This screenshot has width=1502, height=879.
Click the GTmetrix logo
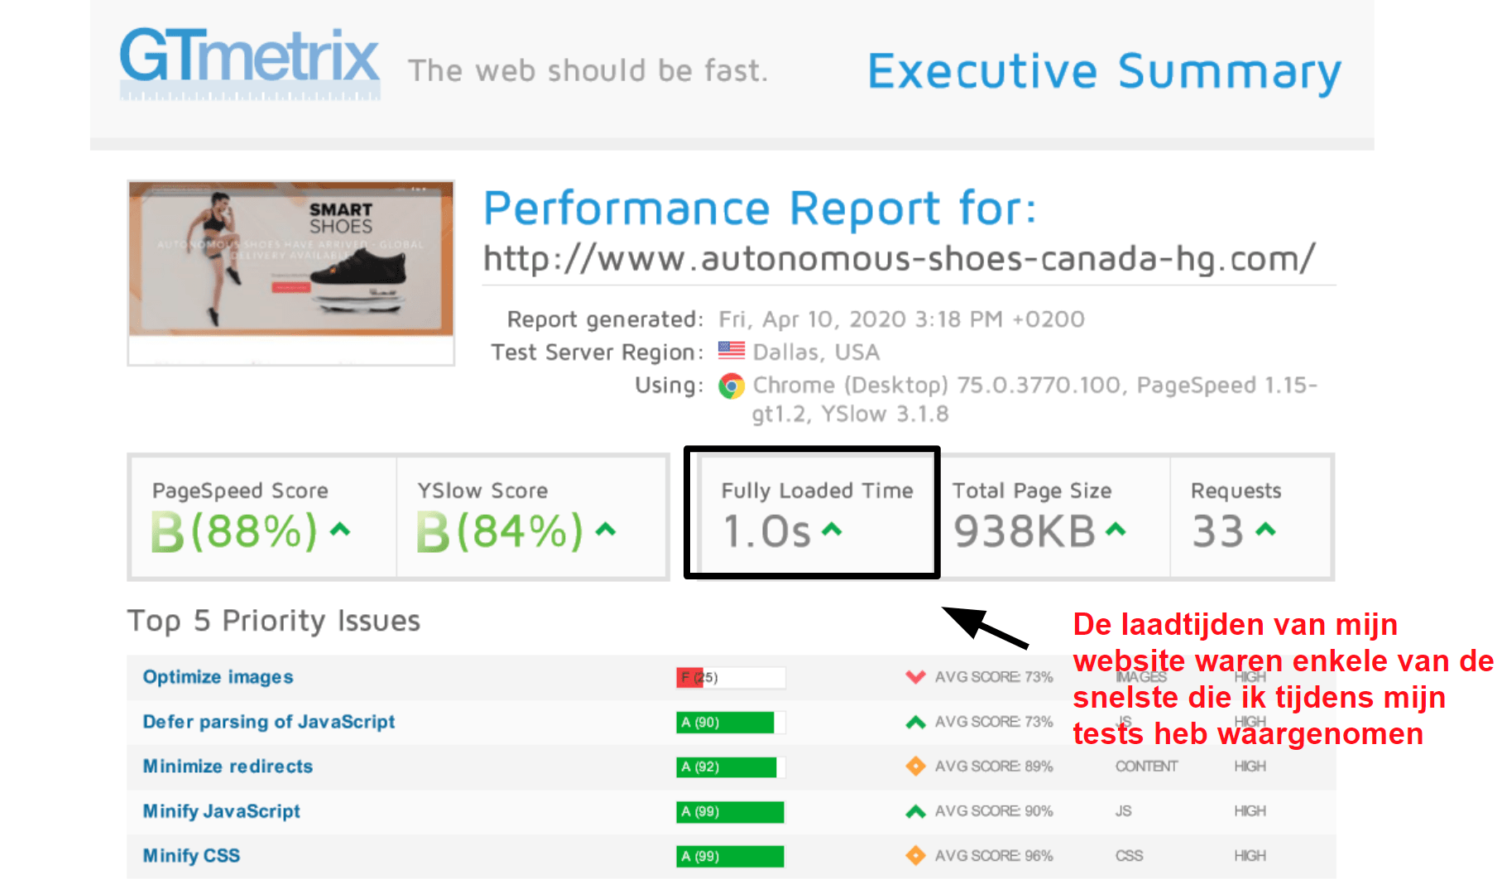[x=250, y=63]
